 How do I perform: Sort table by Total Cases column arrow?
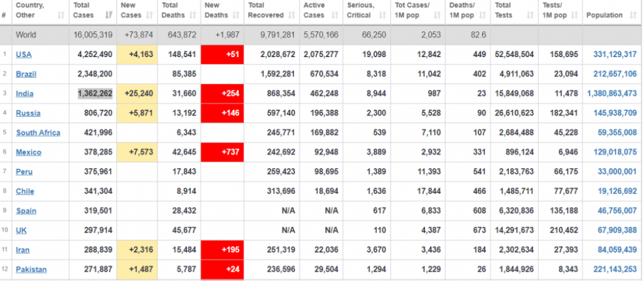coord(109,15)
